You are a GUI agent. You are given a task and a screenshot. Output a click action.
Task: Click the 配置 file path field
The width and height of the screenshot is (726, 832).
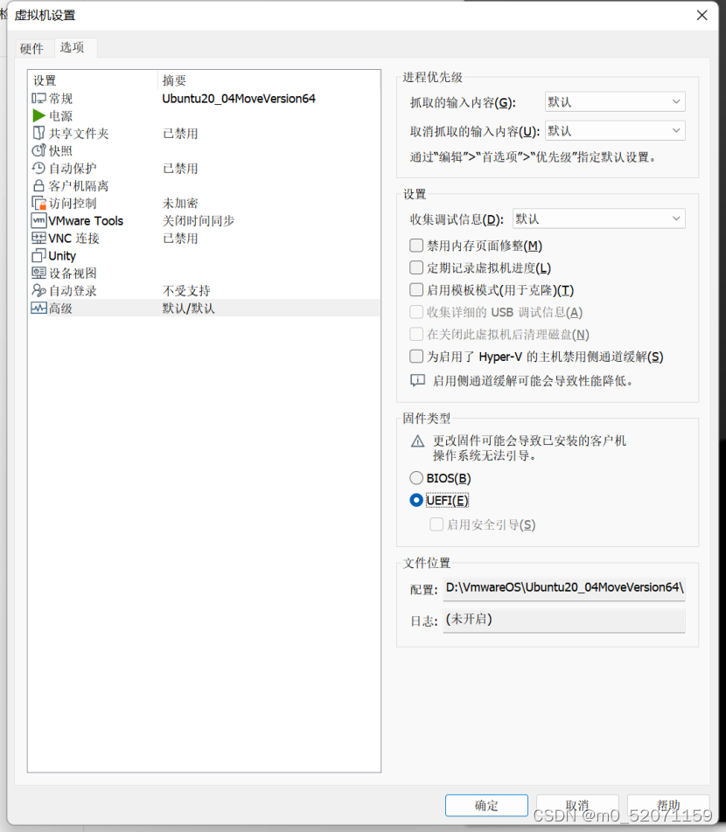tap(564, 588)
